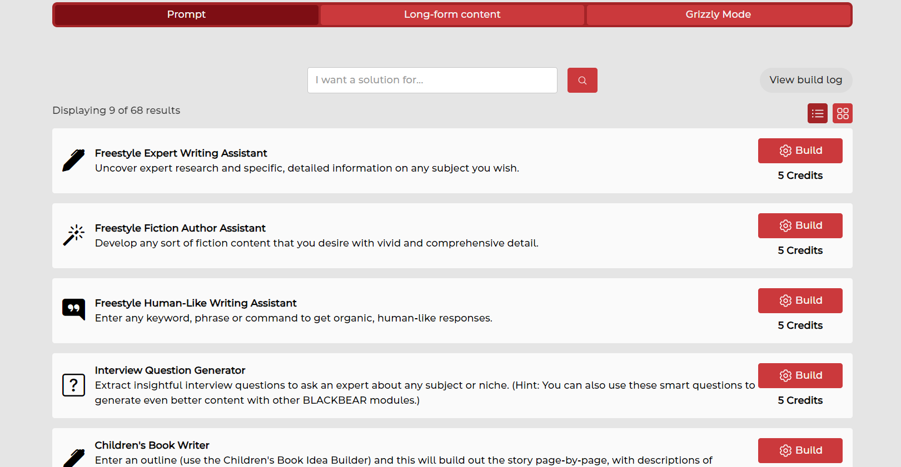Click the pen icon for Freestyle Expert Writing Assistant
Viewport: 901px width, 467px height.
tap(73, 160)
